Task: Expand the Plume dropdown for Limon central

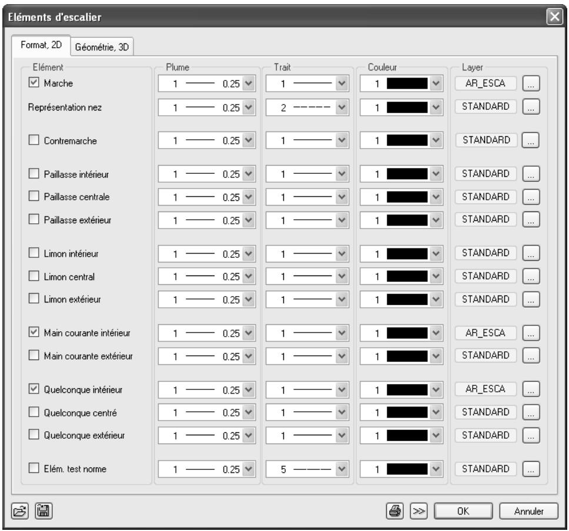Action: pyautogui.click(x=249, y=277)
